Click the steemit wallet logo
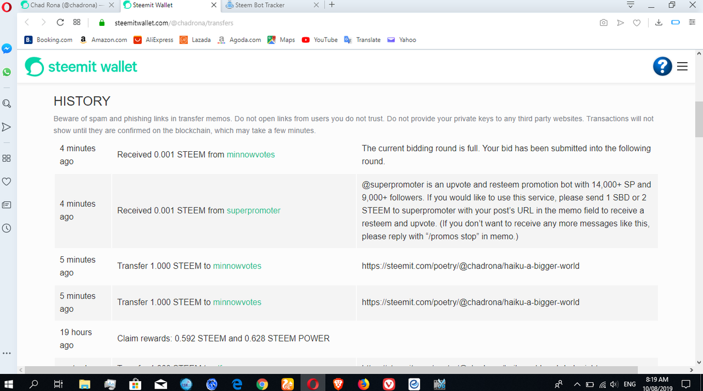 pos(81,67)
